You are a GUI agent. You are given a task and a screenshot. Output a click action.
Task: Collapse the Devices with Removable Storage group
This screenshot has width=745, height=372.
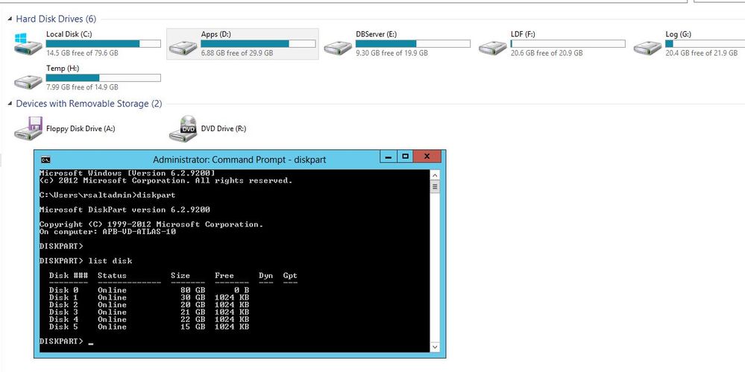(x=10, y=104)
